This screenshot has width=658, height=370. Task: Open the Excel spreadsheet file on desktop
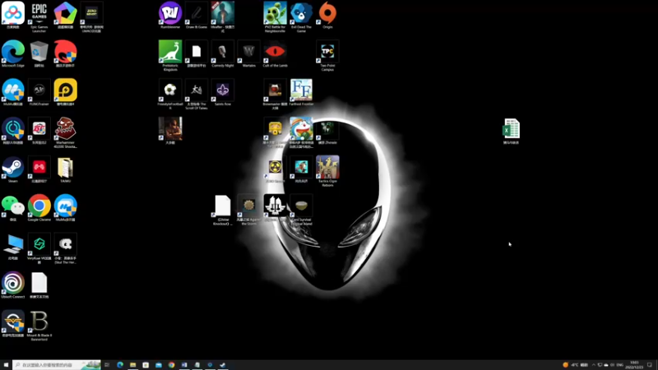tap(511, 131)
